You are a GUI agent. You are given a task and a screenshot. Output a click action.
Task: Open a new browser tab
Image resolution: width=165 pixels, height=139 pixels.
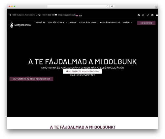click(x=156, y=7)
